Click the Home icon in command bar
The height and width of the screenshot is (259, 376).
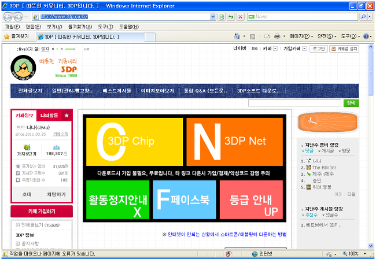click(237, 36)
